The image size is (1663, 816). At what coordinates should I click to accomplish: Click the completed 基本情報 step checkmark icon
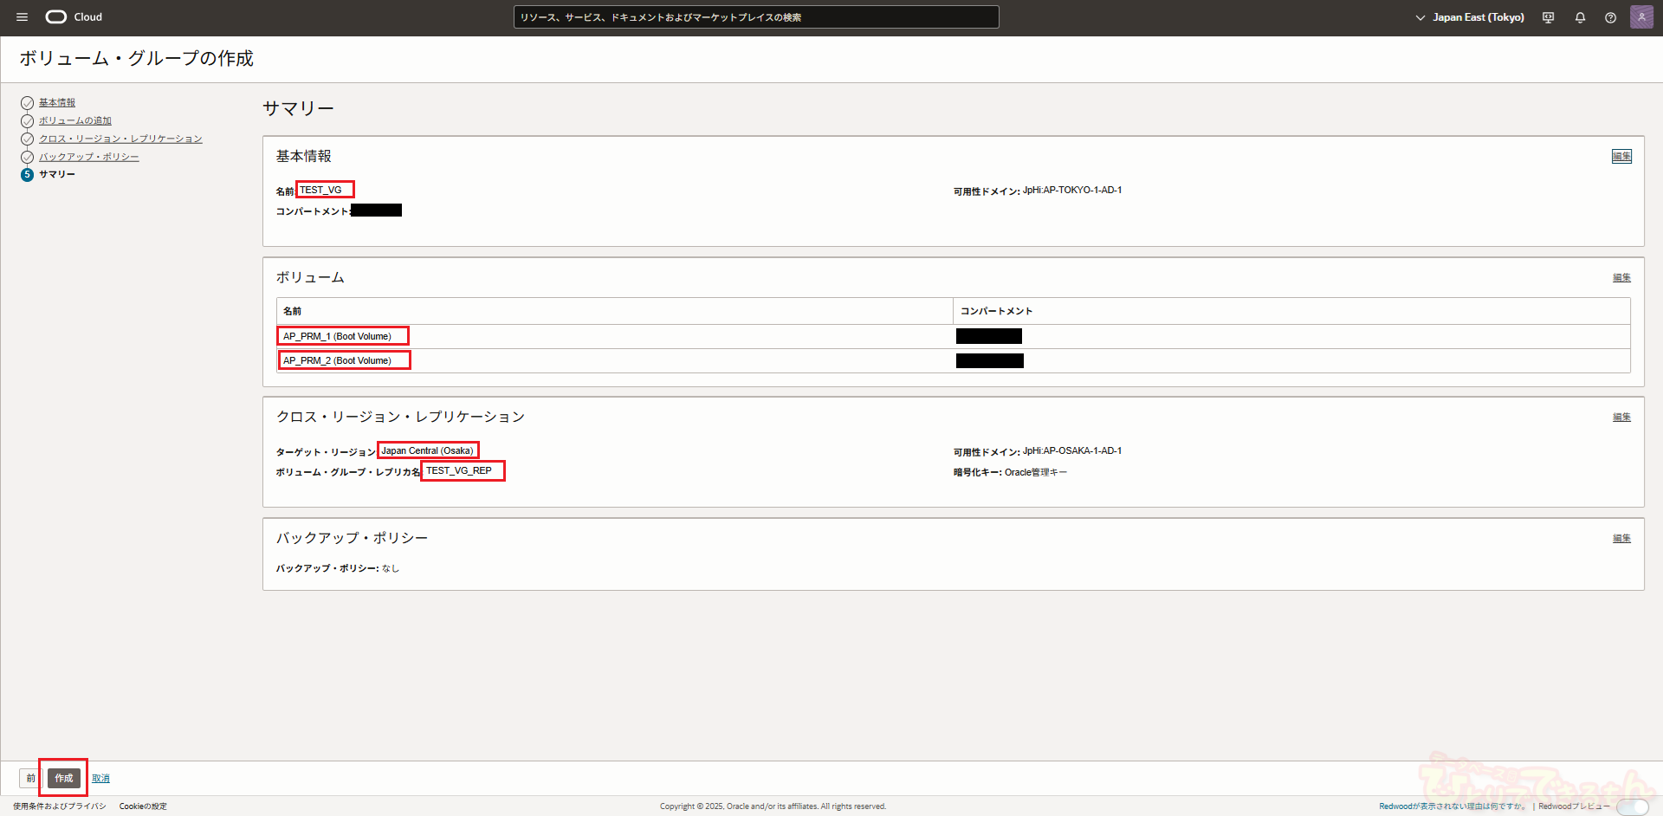(x=27, y=103)
